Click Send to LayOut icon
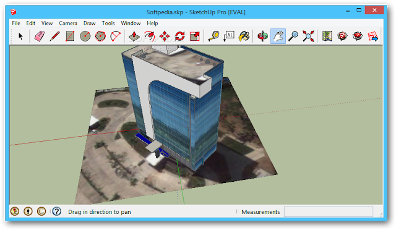The image size is (396, 230). click(x=372, y=36)
